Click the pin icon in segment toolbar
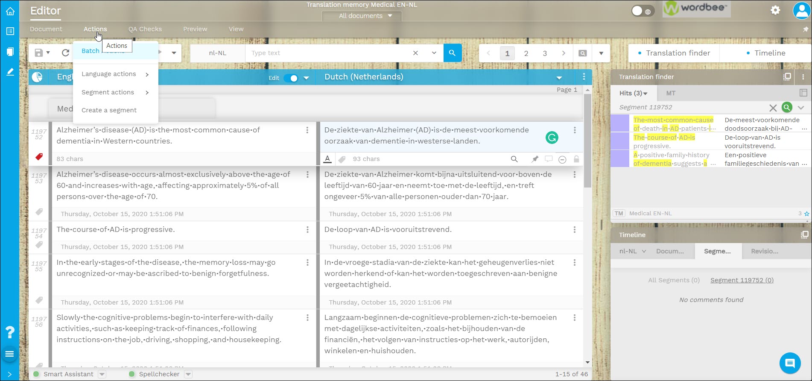Viewport: 812px width, 381px height. (535, 159)
